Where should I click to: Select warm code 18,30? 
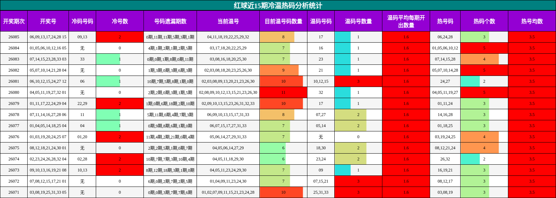(321, 148)
